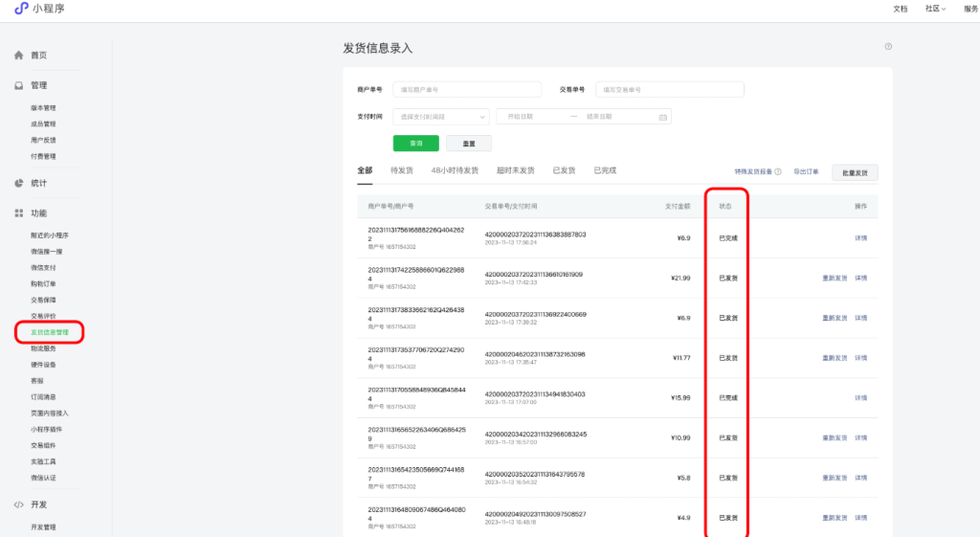The width and height of the screenshot is (980, 537).
Task: Click help icon next to 特殊发货报备
Action: point(778,172)
